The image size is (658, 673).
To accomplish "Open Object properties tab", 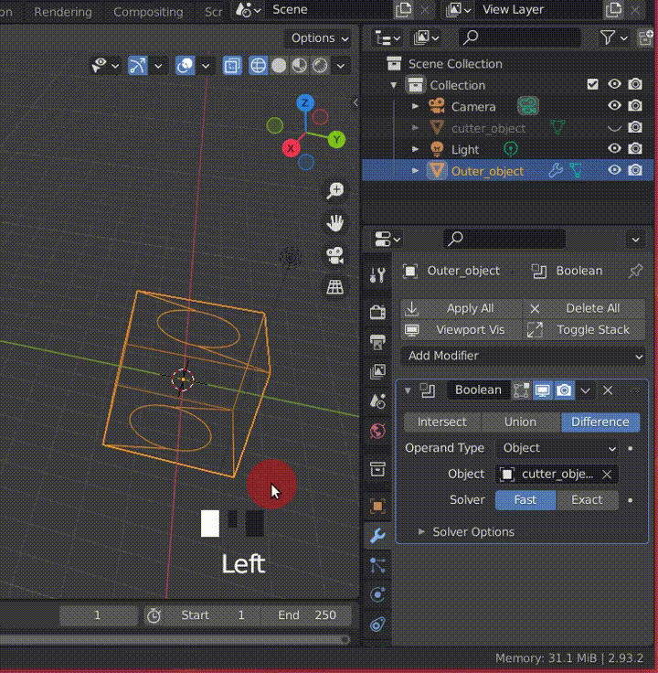I will [x=377, y=507].
